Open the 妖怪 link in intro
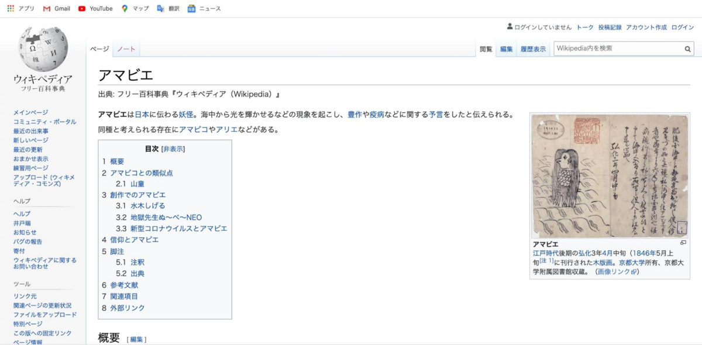The height and width of the screenshot is (345, 702). pyautogui.click(x=185, y=115)
